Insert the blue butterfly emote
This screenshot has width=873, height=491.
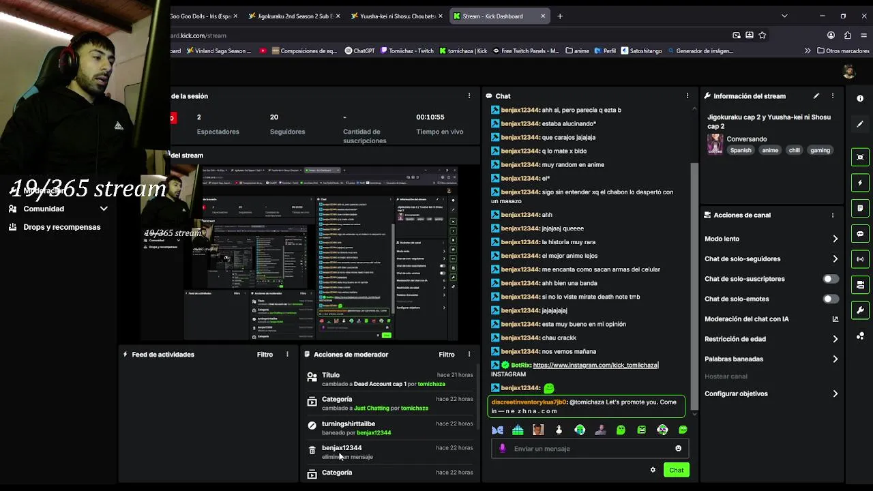[497, 430]
